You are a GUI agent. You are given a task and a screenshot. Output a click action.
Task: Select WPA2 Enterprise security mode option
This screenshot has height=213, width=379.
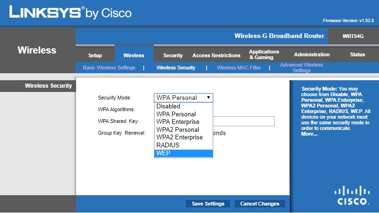pos(184,137)
